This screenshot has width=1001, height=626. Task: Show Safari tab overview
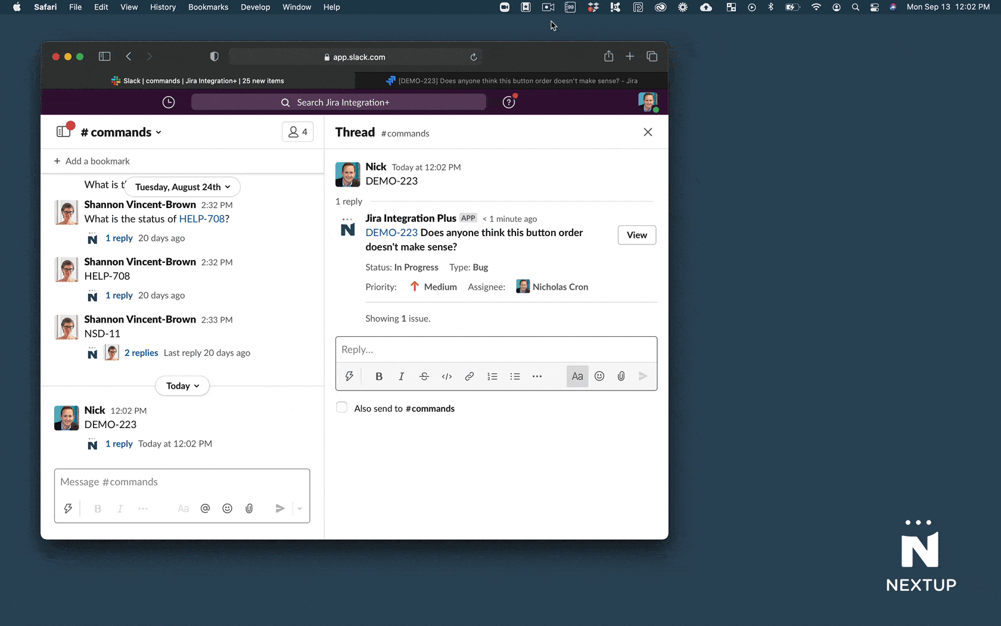pyautogui.click(x=652, y=56)
